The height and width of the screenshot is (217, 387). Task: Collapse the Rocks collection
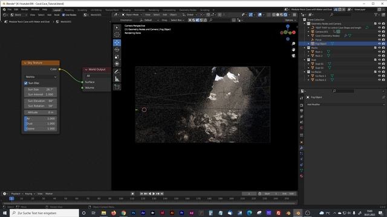click(305, 48)
